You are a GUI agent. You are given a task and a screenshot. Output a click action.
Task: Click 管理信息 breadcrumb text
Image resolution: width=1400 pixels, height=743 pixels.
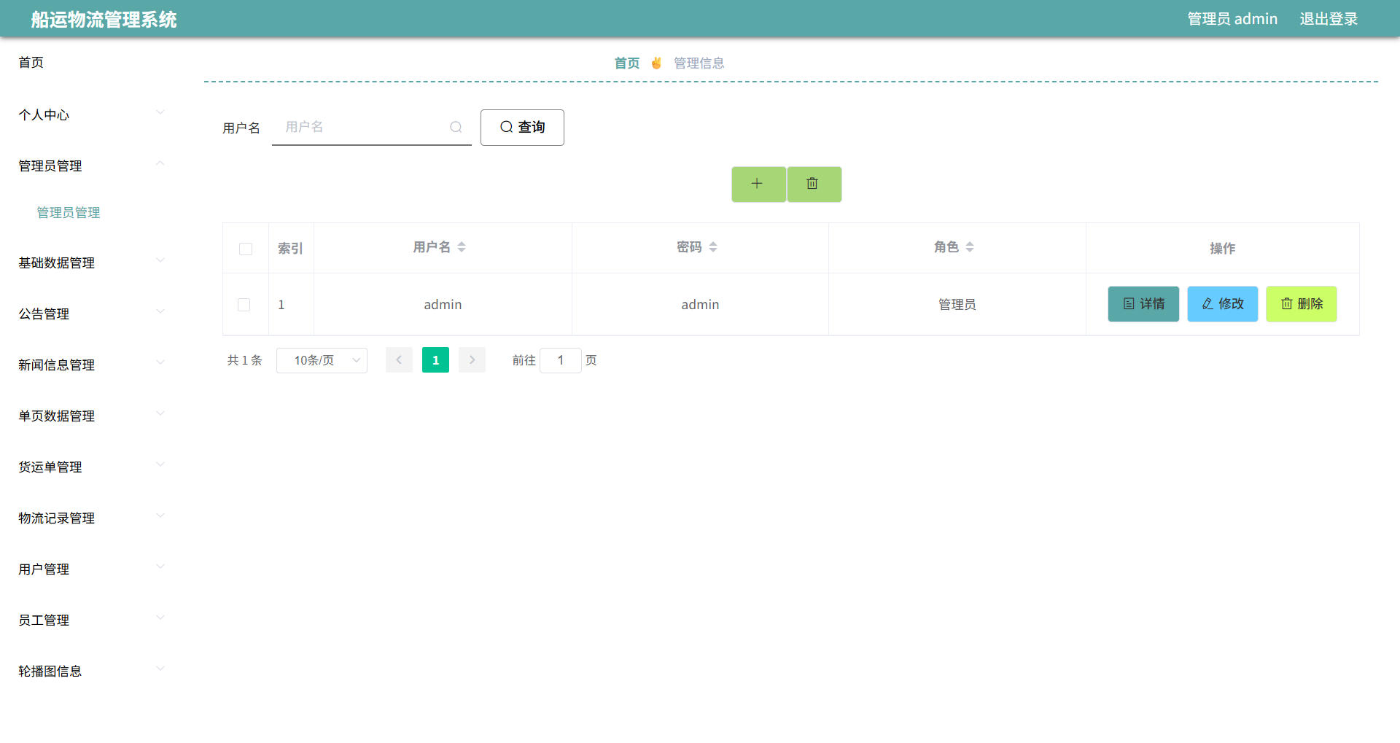(699, 63)
